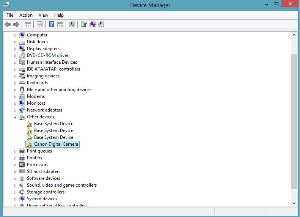Open the File menu
This screenshot has width=300, height=217.
point(10,15)
